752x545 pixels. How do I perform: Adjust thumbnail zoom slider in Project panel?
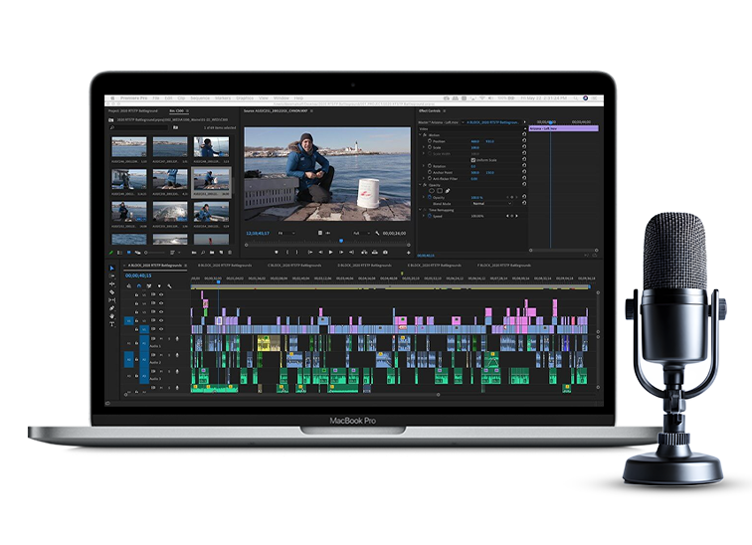pyautogui.click(x=154, y=253)
